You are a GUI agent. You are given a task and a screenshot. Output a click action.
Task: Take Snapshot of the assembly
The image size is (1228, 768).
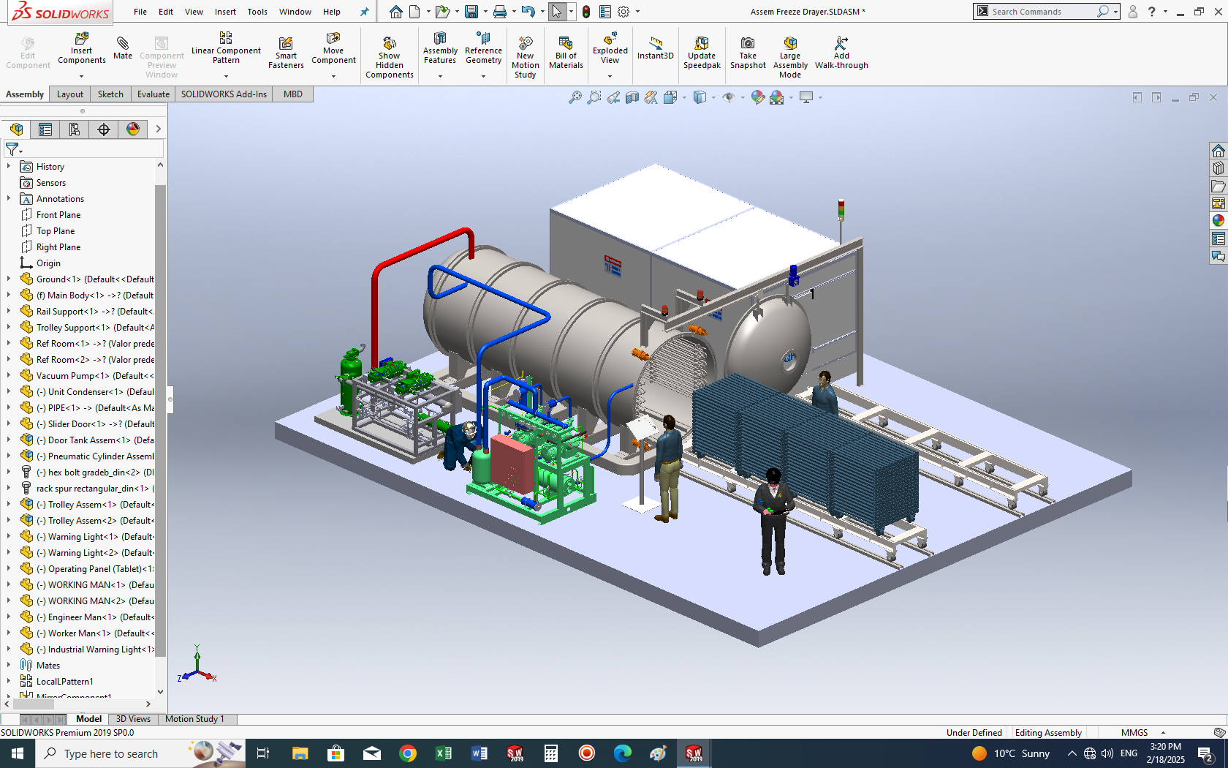(x=748, y=53)
